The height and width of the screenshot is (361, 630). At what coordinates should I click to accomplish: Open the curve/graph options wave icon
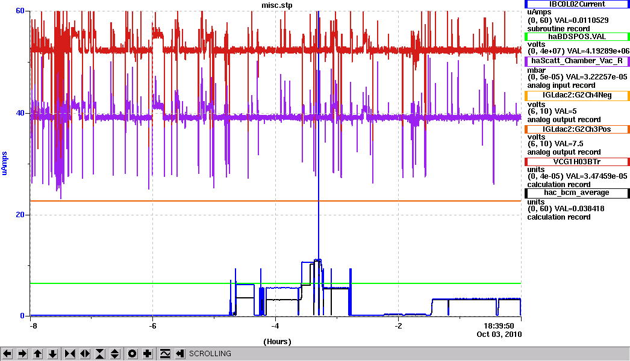(x=165, y=354)
